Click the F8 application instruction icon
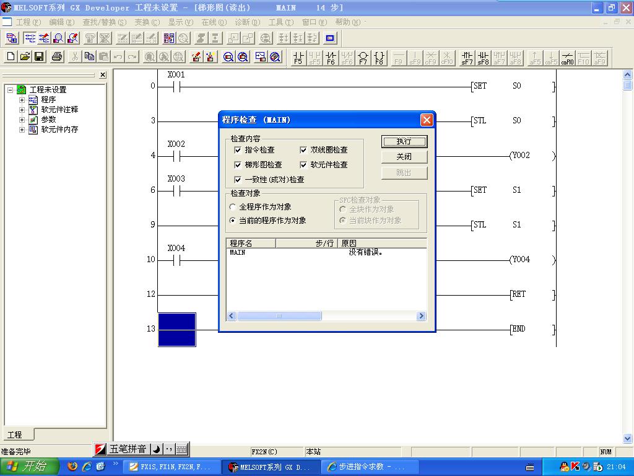This screenshot has width=634, height=476. coord(380,58)
